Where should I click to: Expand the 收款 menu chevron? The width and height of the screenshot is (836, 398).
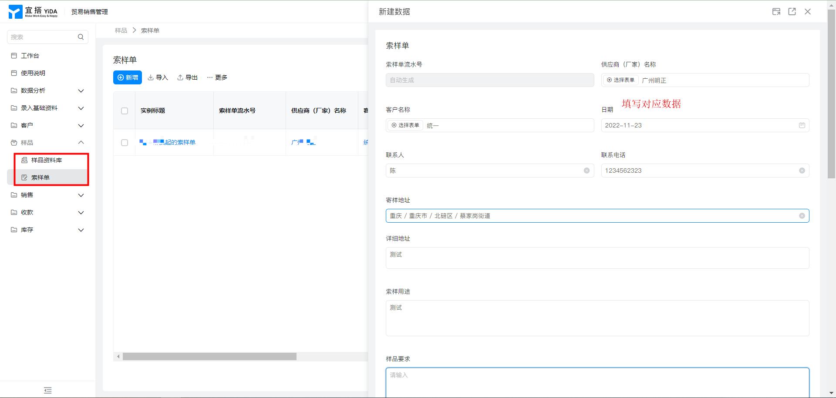[x=81, y=212]
